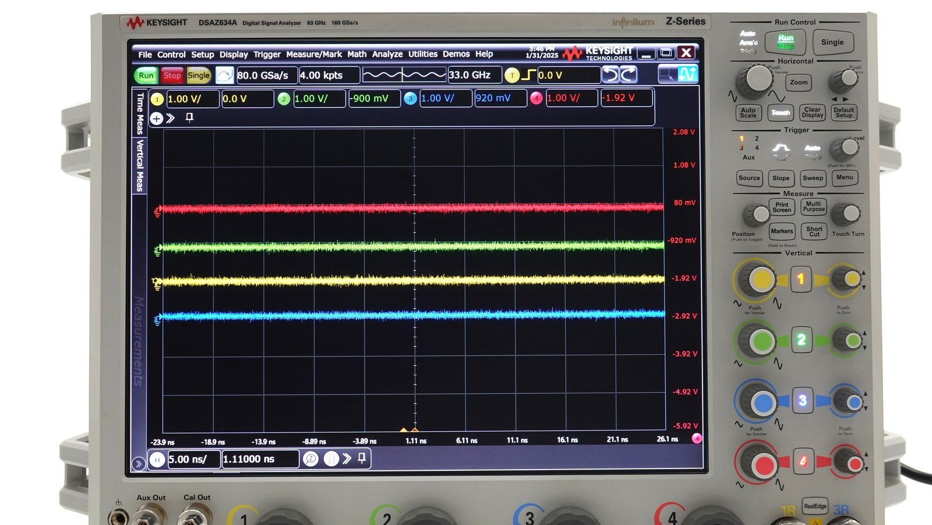This screenshot has width=932, height=525.
Task: Toggle channel 3 blue indicator
Action: [x=410, y=99]
